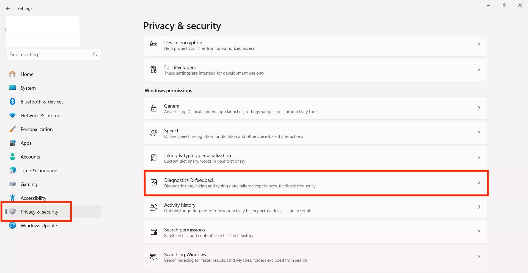
Task: Go to Time & language settings
Action: pyautogui.click(x=39, y=171)
